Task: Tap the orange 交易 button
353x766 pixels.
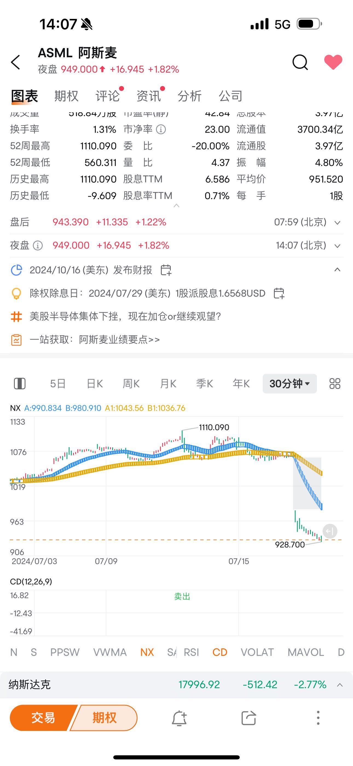Action: (43, 718)
